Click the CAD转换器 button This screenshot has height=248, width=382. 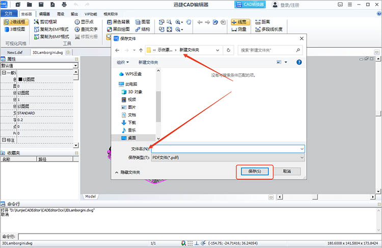(250, 5)
